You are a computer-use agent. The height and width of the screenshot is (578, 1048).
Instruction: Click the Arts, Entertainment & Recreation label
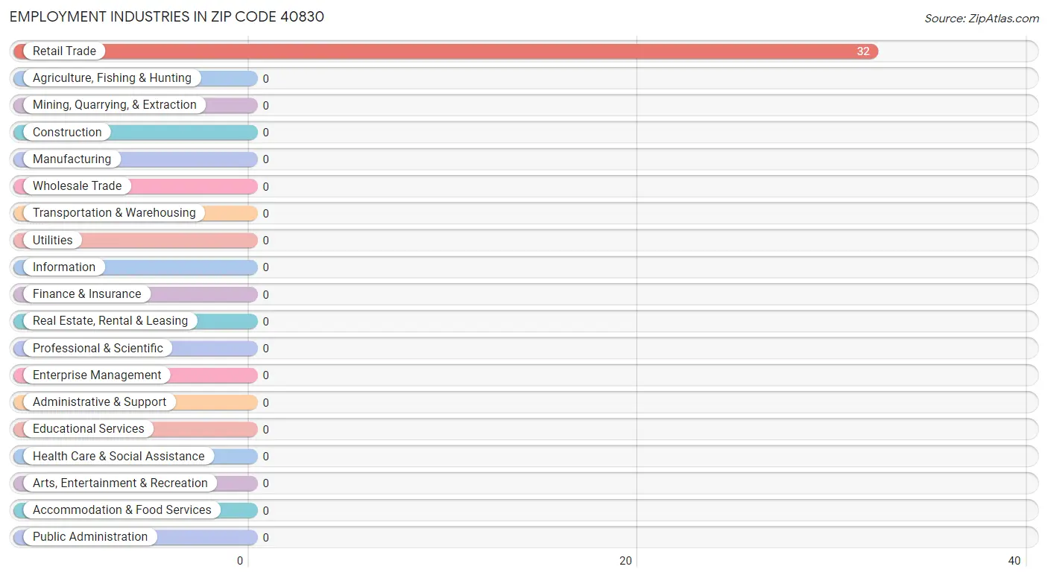coord(120,483)
